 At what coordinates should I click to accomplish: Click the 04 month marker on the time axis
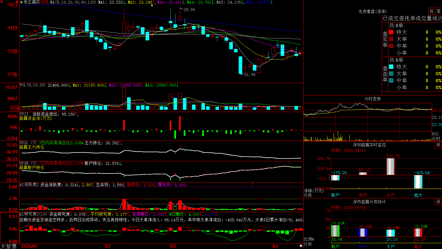(275, 246)
